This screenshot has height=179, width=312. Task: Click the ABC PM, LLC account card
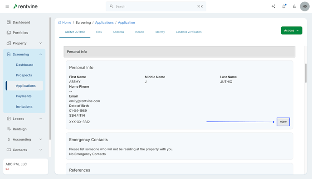point(26,166)
